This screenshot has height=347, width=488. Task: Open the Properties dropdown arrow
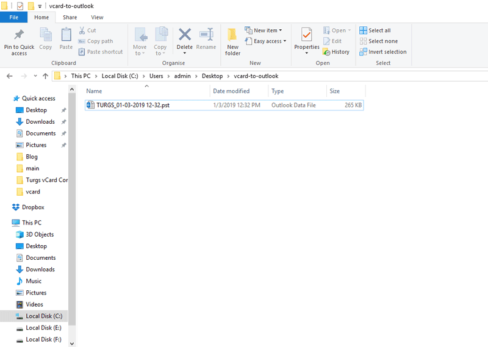point(307,53)
